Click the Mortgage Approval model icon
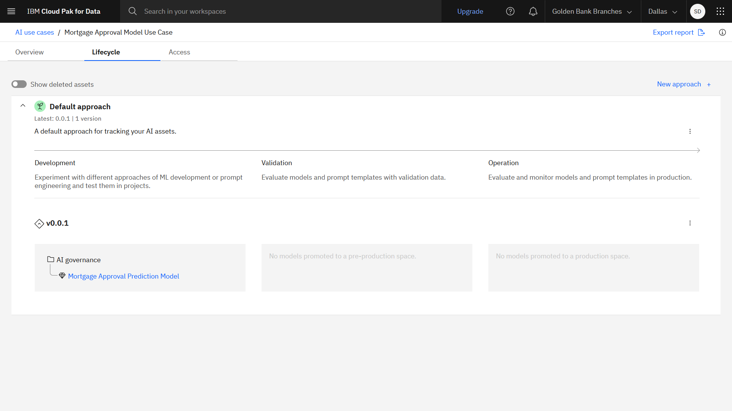Image resolution: width=732 pixels, height=411 pixels. click(62, 276)
